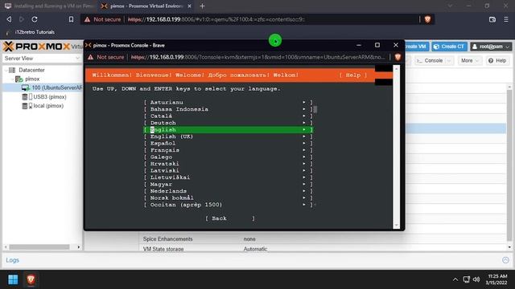This screenshot has height=289, width=515.
Task: Select Datacenter tree node
Action: (31, 70)
